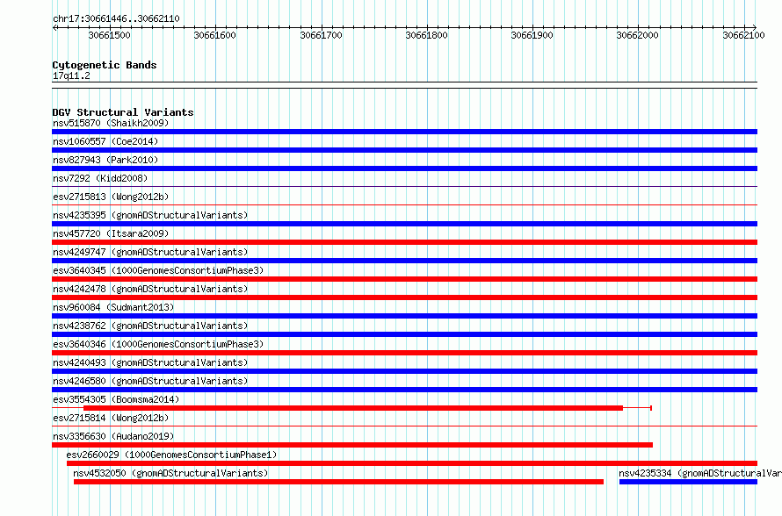The height and width of the screenshot is (516, 782).
Task: Select the blue bar under nsv4246580
Action: (404, 390)
